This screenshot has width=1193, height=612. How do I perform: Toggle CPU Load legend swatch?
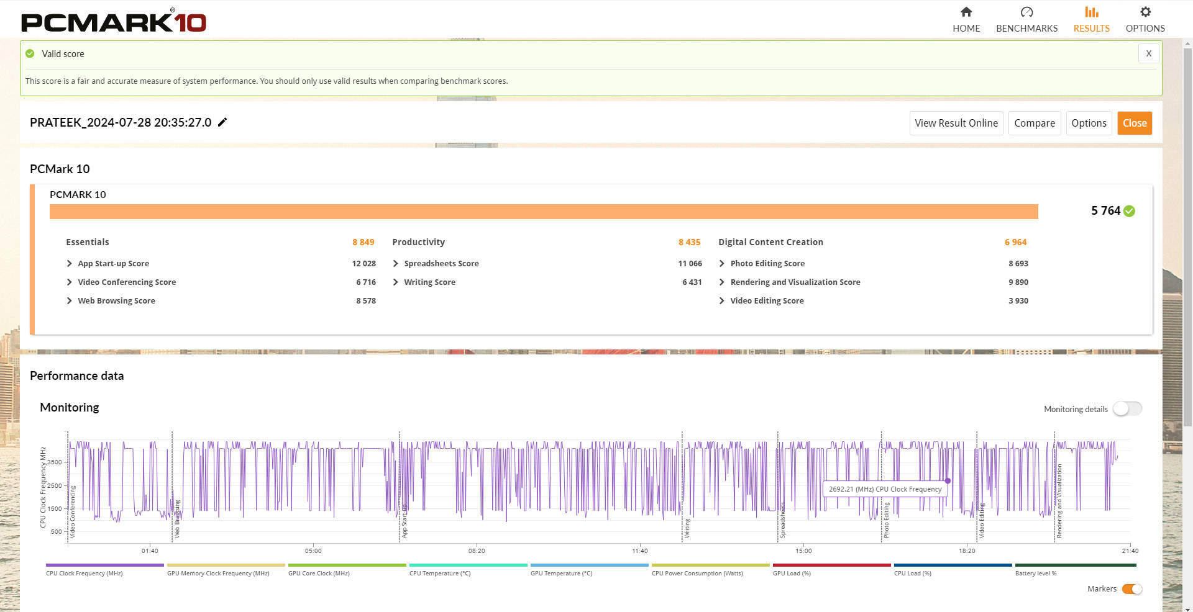953,565
